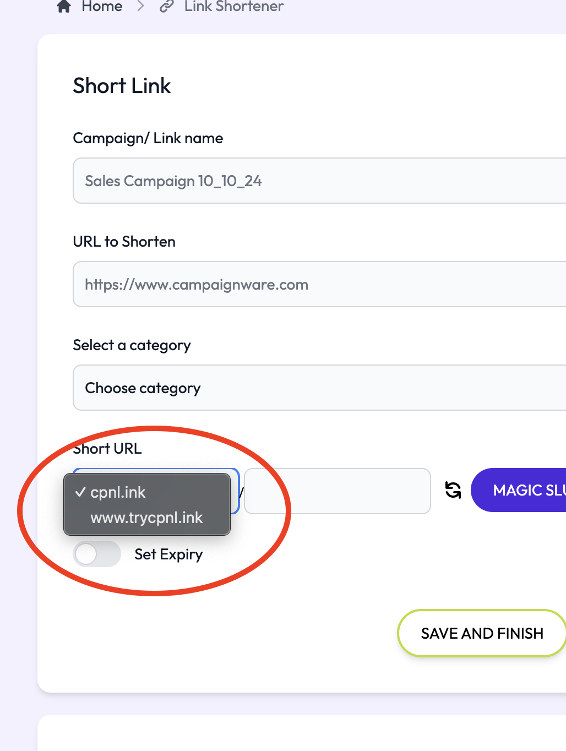Click the breadcrumb chevron separator
The width and height of the screenshot is (566, 751).
pos(141,7)
